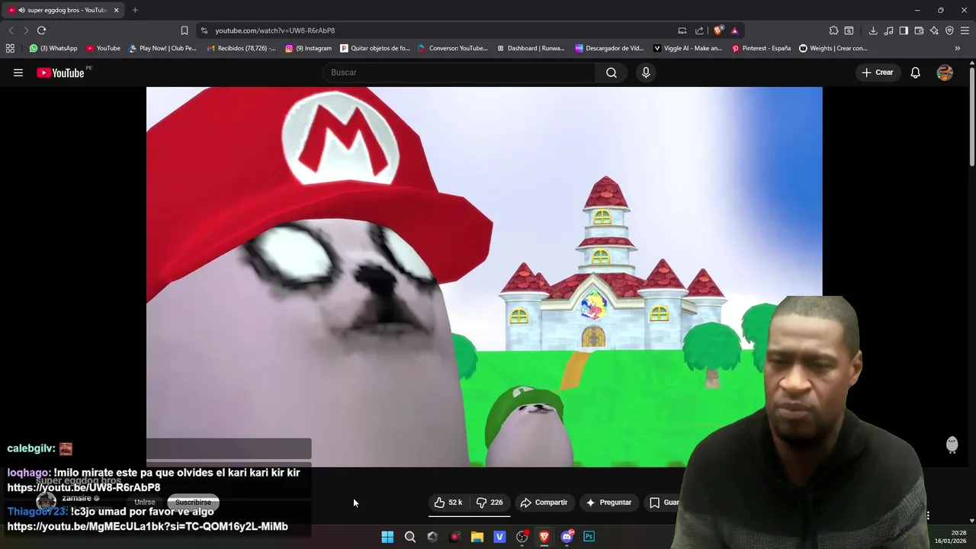Click the page vertical scrollbar
The width and height of the screenshot is (976, 549).
click(972, 118)
